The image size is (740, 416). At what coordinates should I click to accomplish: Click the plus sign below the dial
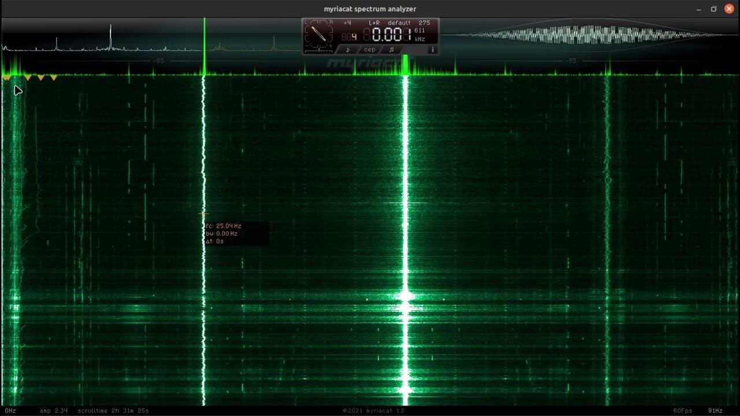pos(331,46)
